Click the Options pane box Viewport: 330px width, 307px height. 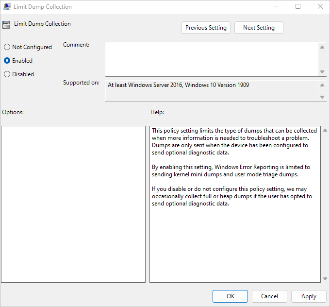pyautogui.click(x=73, y=204)
